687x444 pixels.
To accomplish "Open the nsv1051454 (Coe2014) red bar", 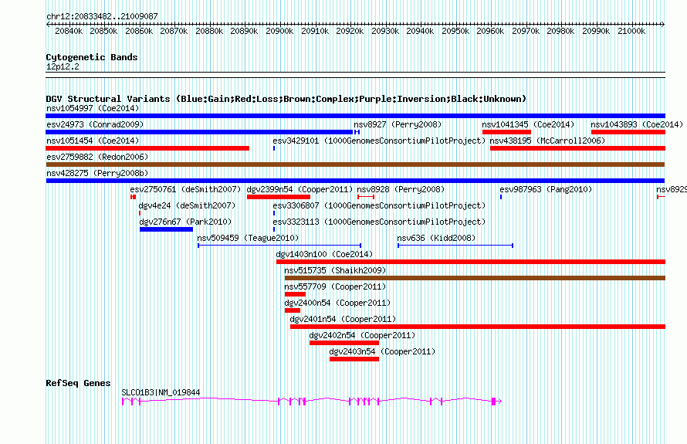I will 147,148.
